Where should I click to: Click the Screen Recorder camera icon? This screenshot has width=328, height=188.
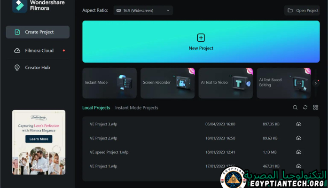183,83
